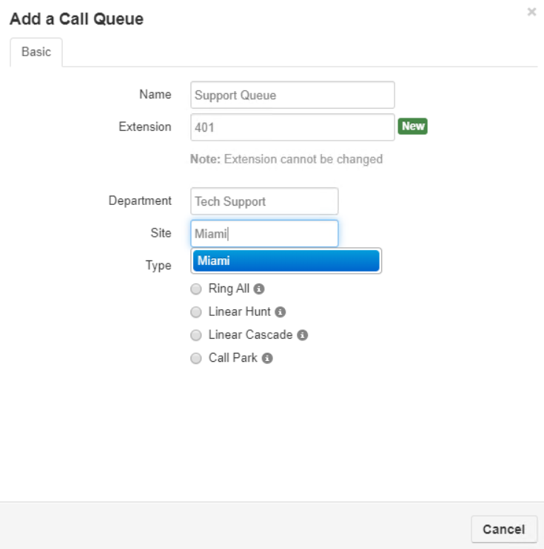
Task: Click into the Site autocomplete field
Action: click(264, 234)
